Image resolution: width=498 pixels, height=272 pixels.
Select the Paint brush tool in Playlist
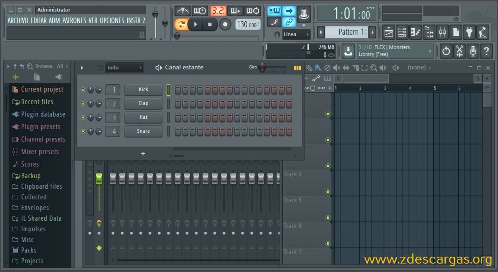[x=317, y=68]
